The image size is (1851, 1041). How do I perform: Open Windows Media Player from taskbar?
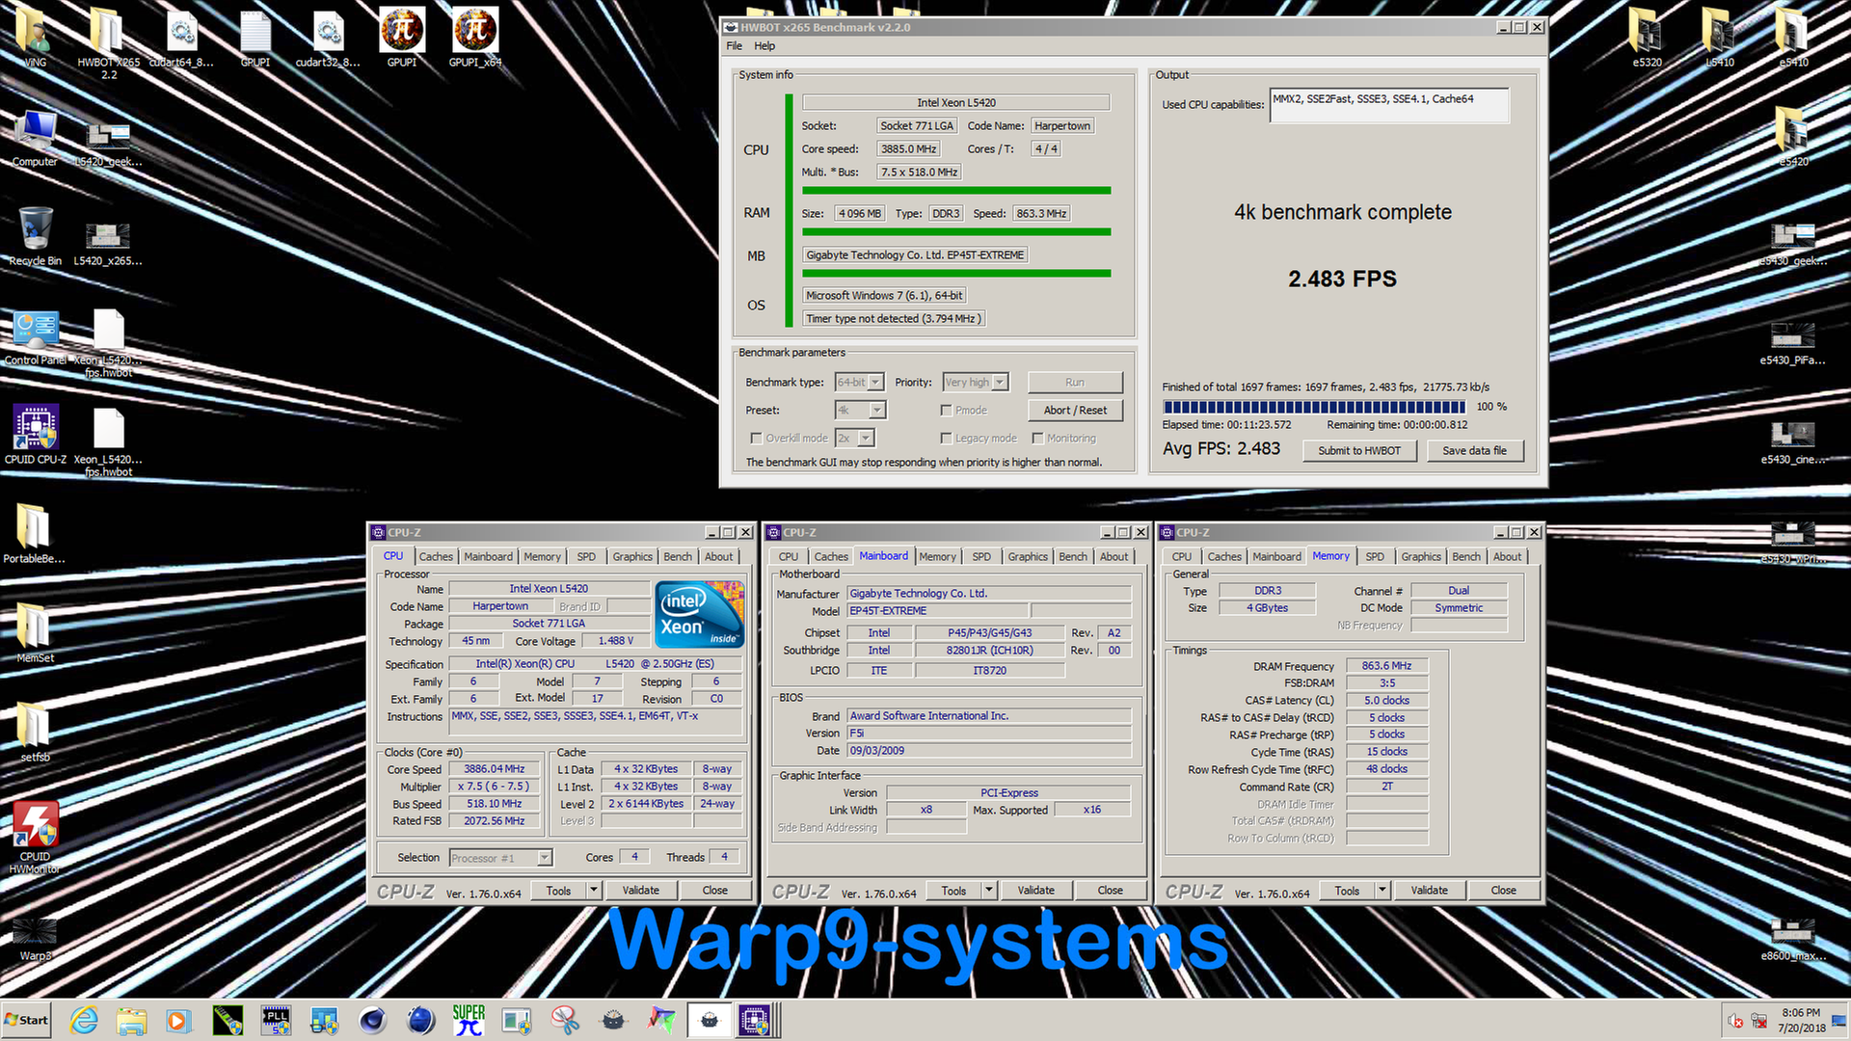(178, 1020)
